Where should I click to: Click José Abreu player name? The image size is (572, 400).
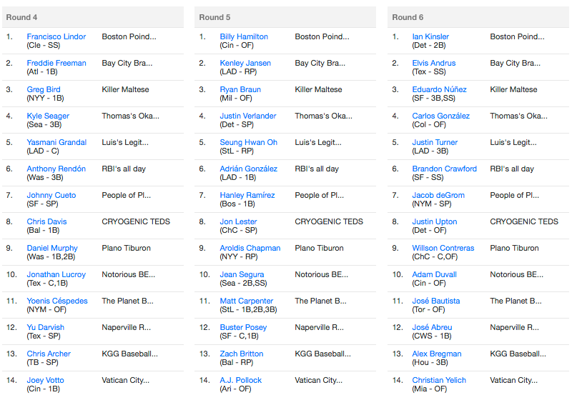pyautogui.click(x=432, y=328)
